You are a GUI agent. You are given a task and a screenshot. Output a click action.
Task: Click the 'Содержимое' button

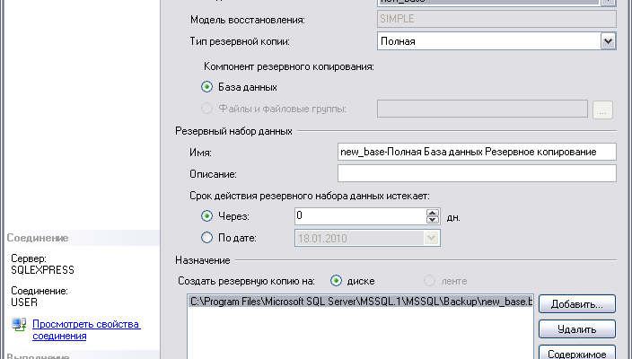point(577,352)
